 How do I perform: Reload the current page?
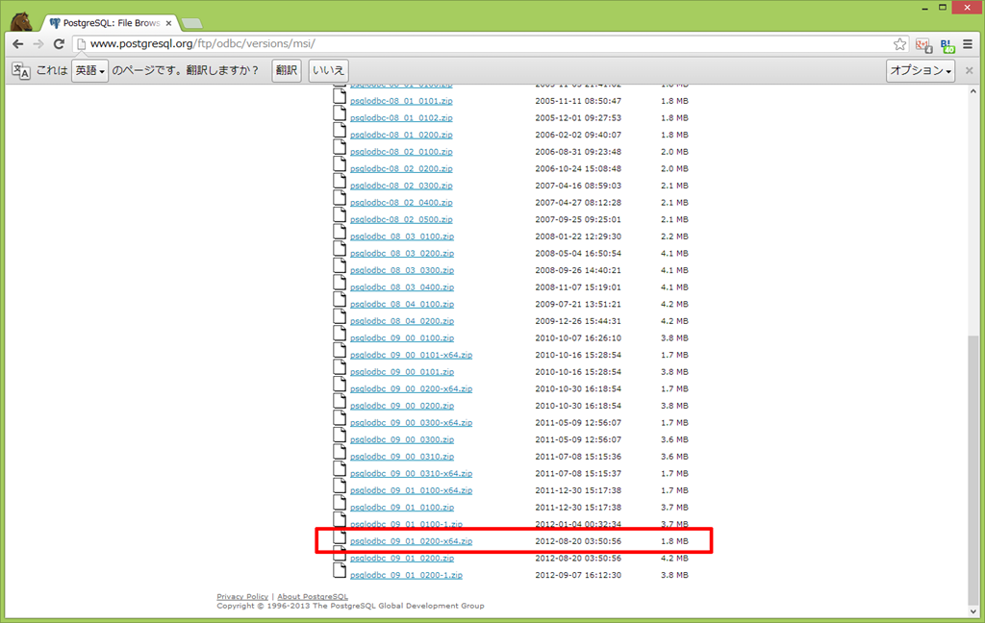pyautogui.click(x=59, y=44)
